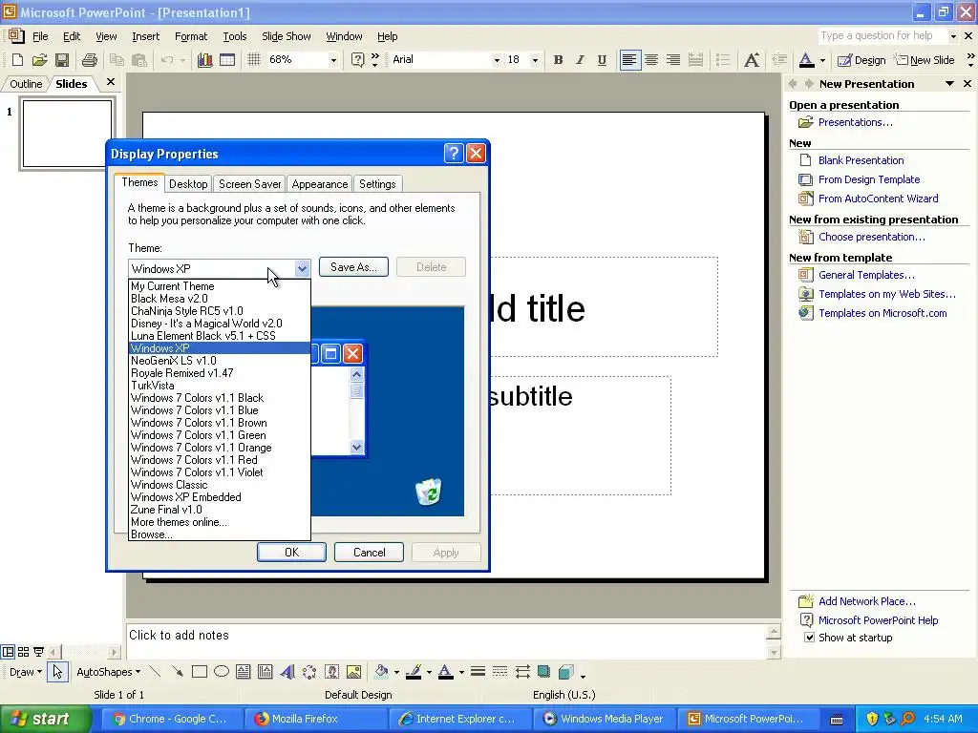Open the Insert menu
The width and height of the screenshot is (978, 733).
pos(145,36)
